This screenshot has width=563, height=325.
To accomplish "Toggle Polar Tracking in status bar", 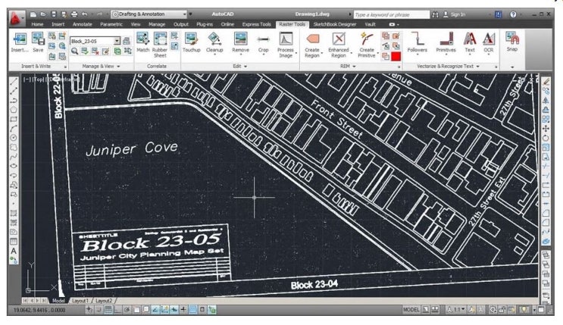I will pyautogui.click(x=127, y=310).
